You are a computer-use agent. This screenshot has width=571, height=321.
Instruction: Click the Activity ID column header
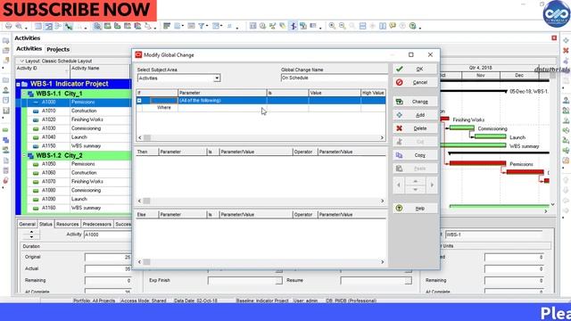(42, 71)
